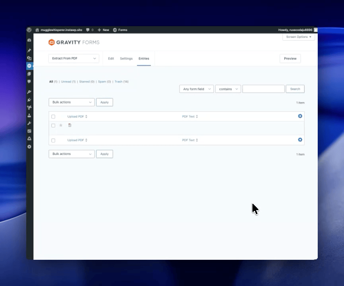The height and width of the screenshot is (286, 344).
Task: Tick the checkbox for the first entry row
Action: [x=53, y=126]
